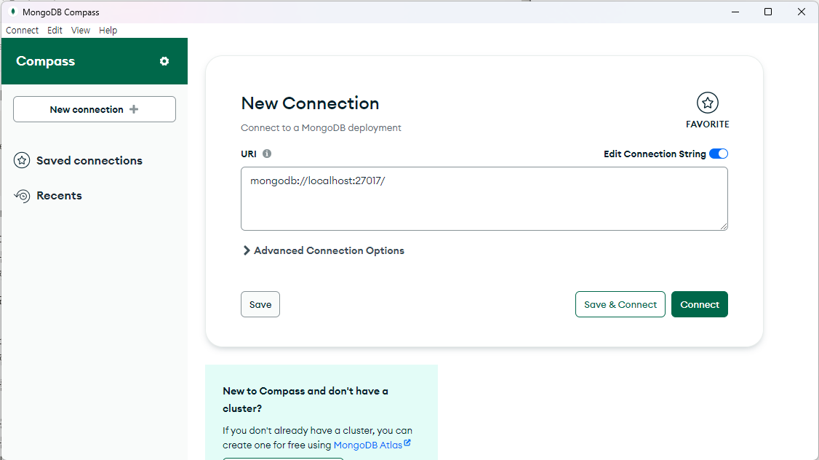
Task: Click "New to Compass and don't have a cluster?" heading
Action: point(305,400)
